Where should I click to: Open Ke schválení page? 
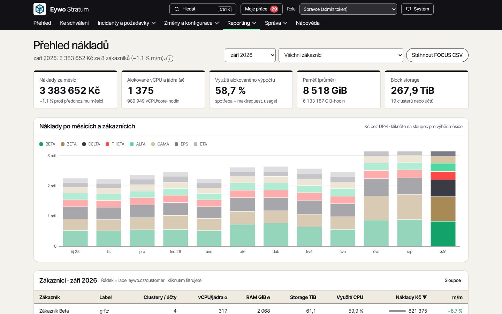[x=74, y=23]
